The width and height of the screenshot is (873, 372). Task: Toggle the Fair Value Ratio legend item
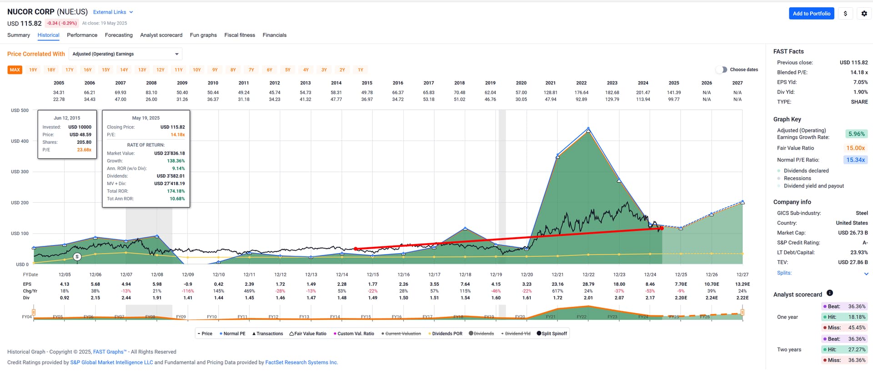tap(308, 333)
